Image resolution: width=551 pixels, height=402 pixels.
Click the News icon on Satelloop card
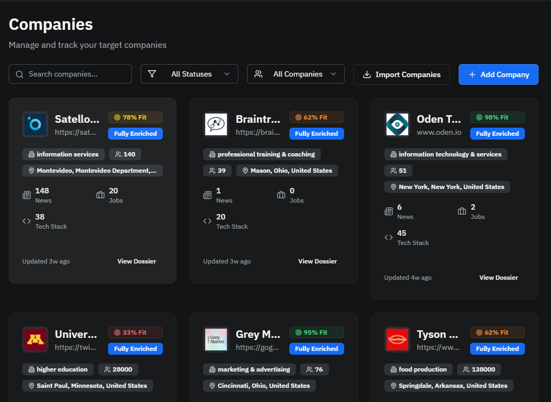(x=27, y=195)
